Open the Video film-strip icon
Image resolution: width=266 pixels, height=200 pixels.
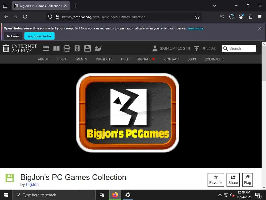pos(67,48)
